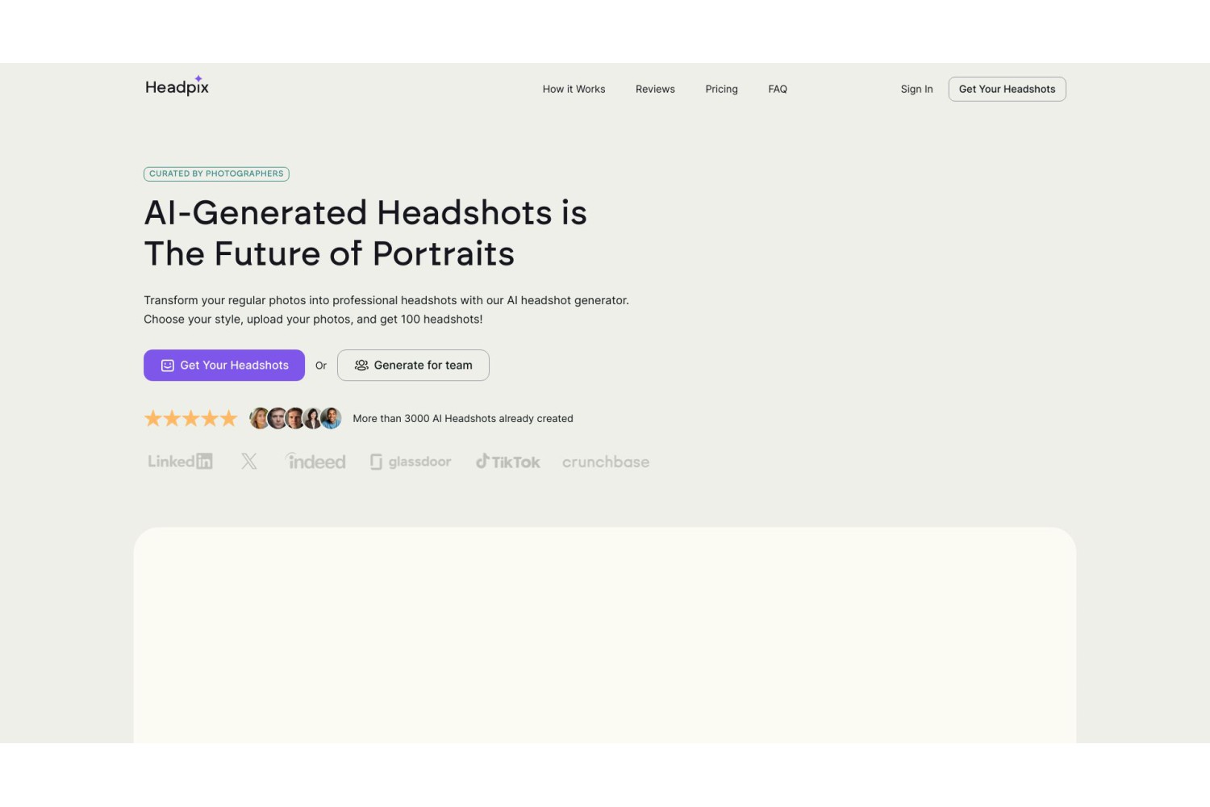Click the 'Transform your regular photos' description text
Screen dimensions: 1210x807
[386, 310]
